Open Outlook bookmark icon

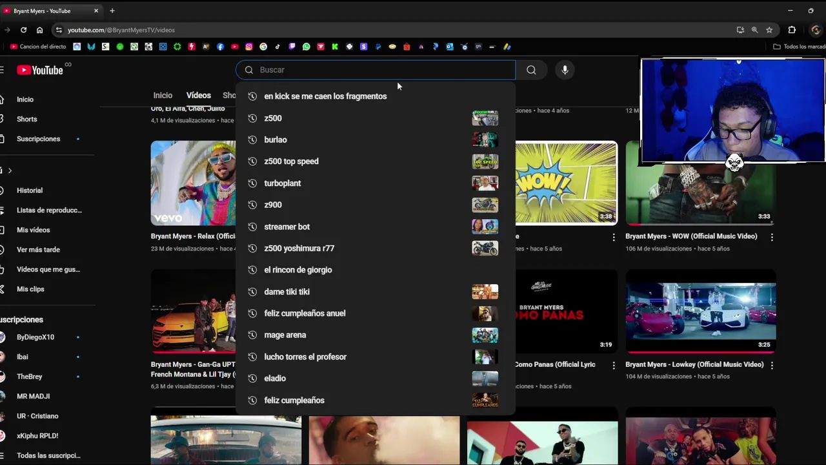[x=449, y=46]
